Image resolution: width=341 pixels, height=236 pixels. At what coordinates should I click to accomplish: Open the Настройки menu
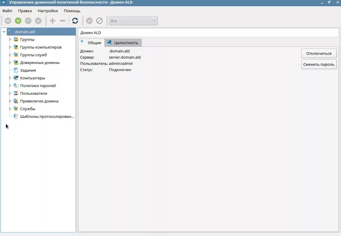click(47, 11)
